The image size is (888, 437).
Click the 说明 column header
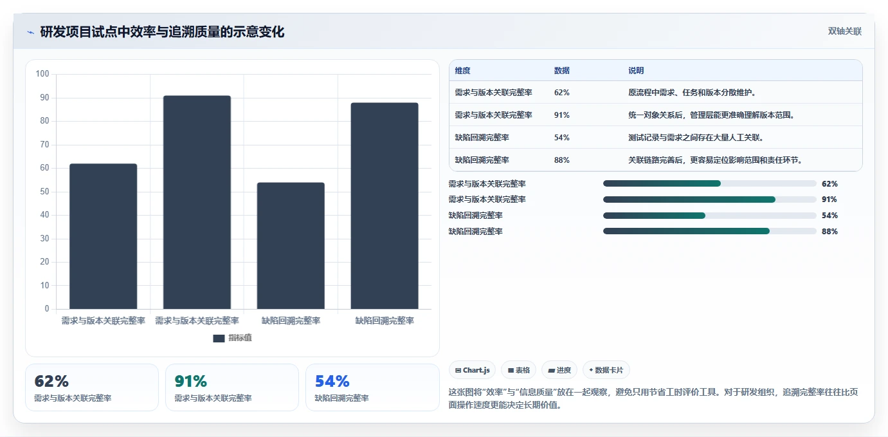tap(636, 71)
